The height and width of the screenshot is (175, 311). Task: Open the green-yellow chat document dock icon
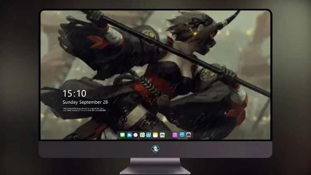(x=142, y=135)
